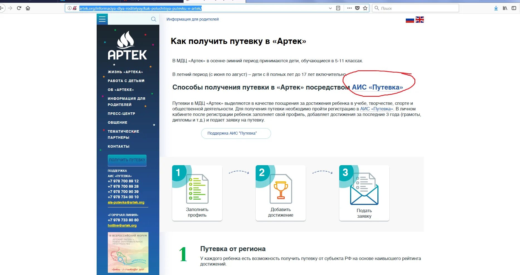The image size is (520, 275).
Task: Switch site language to Russian flag
Action: [410, 20]
